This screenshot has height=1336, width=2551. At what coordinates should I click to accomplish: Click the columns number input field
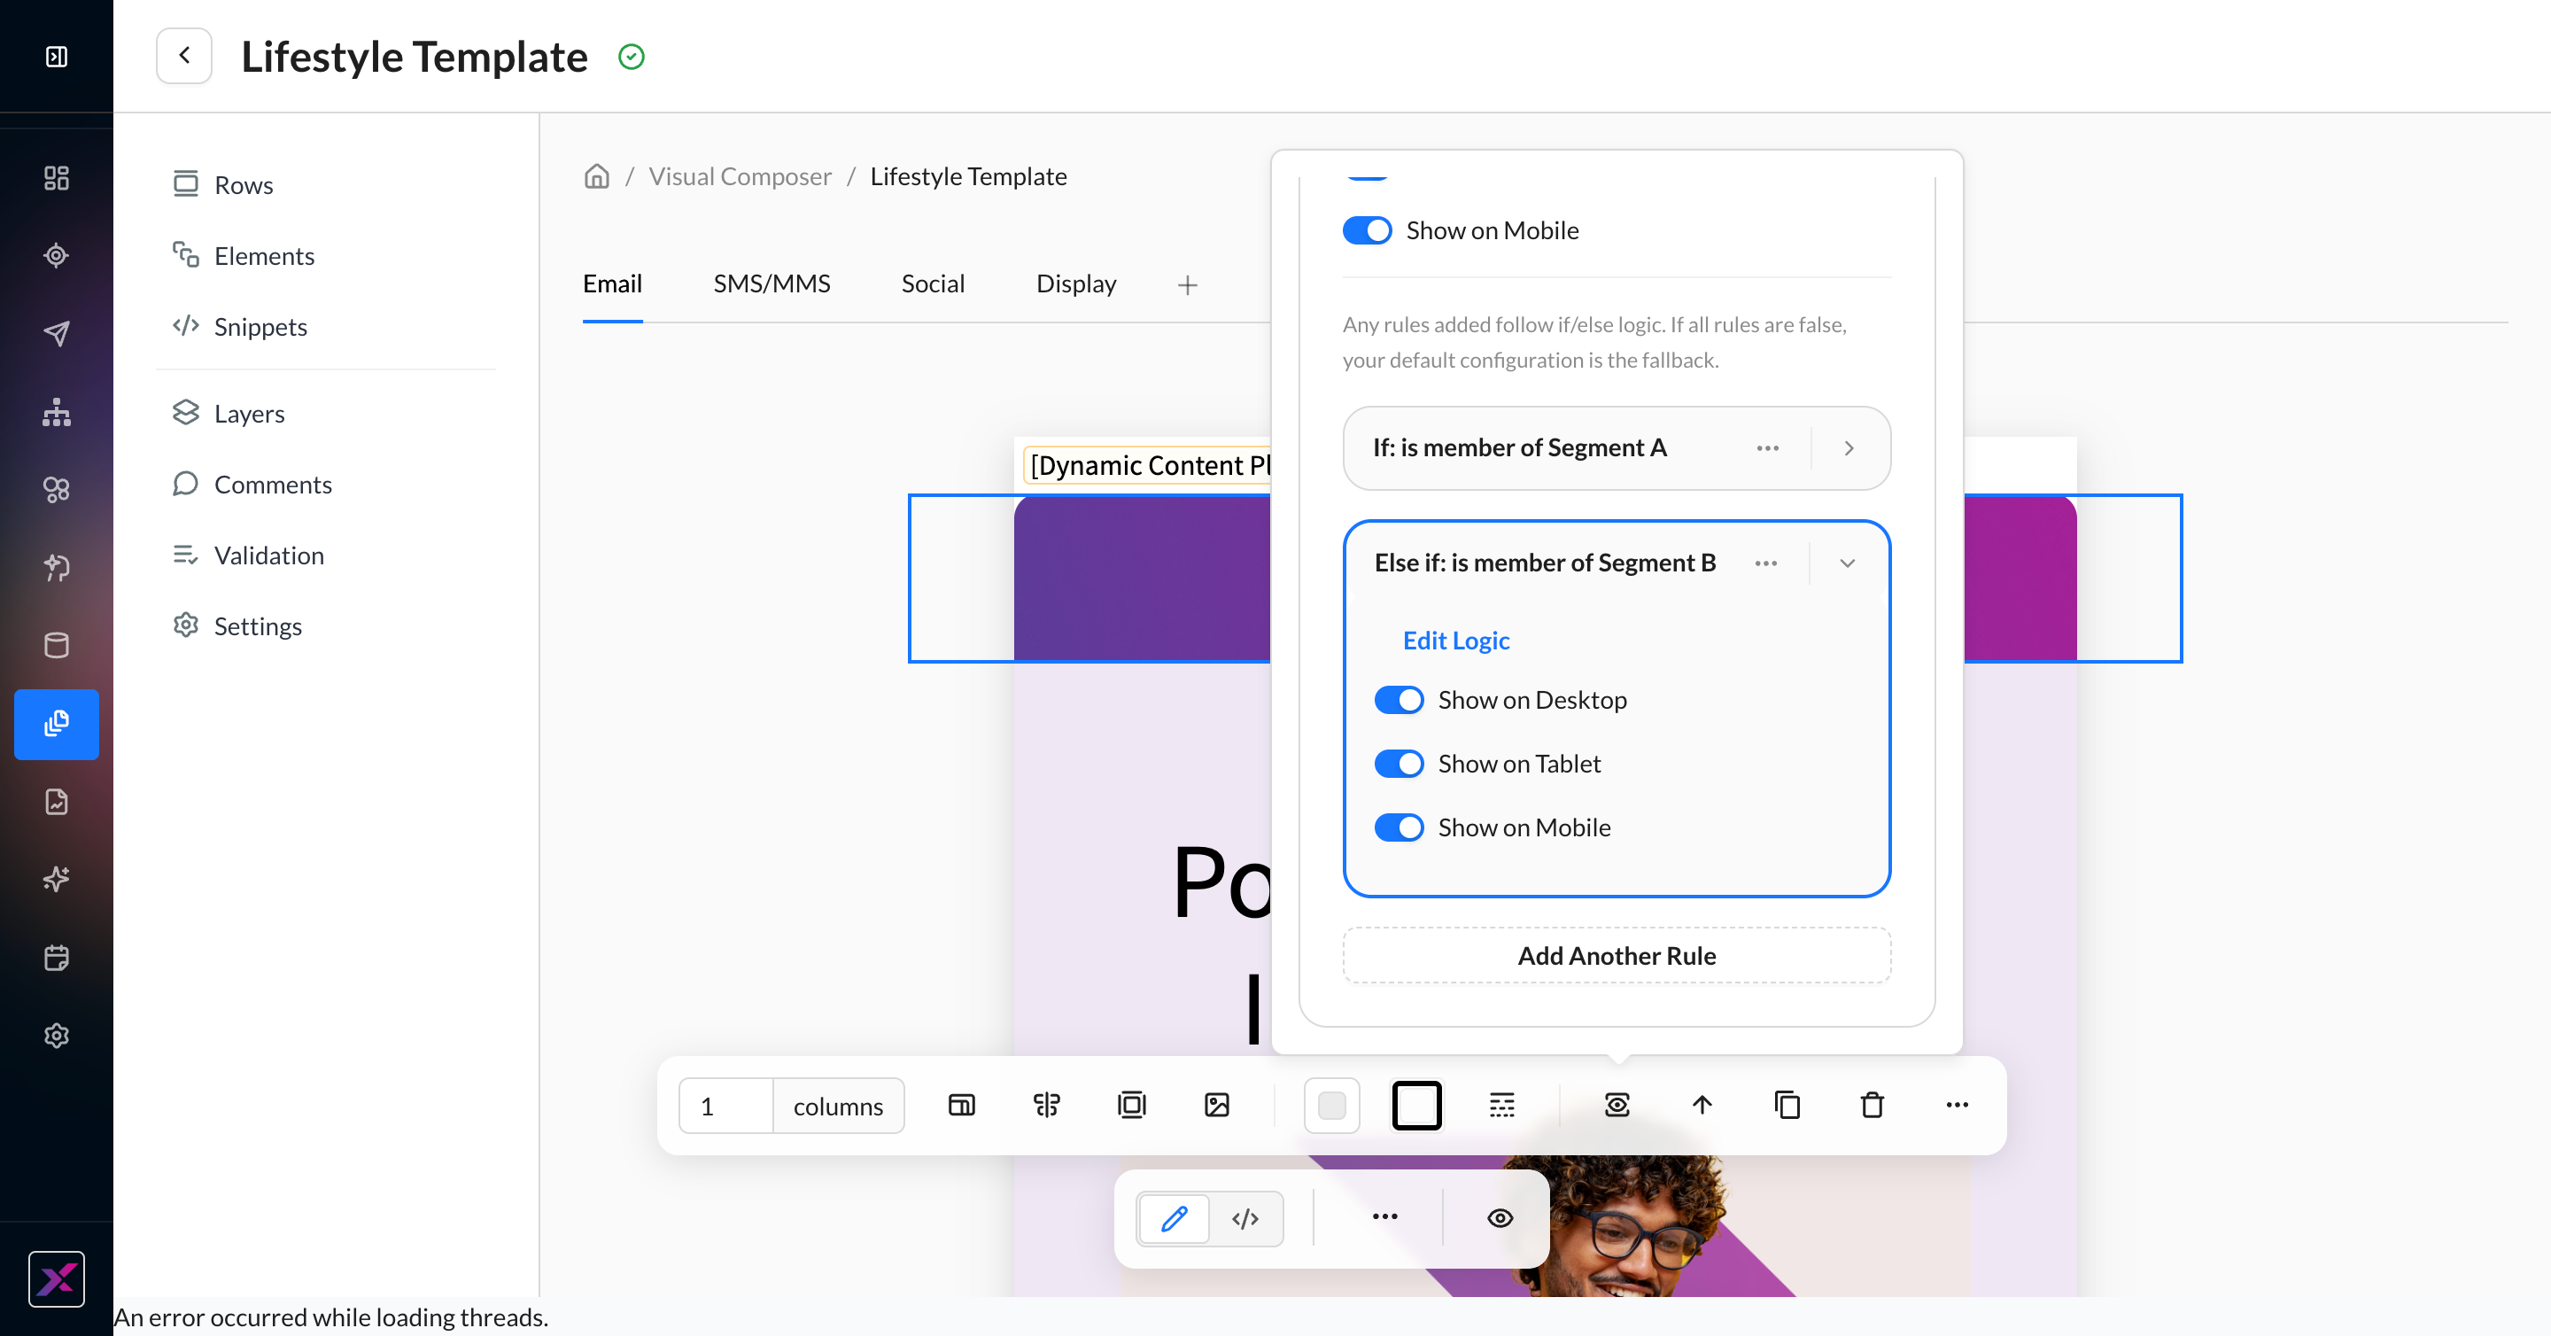click(726, 1106)
